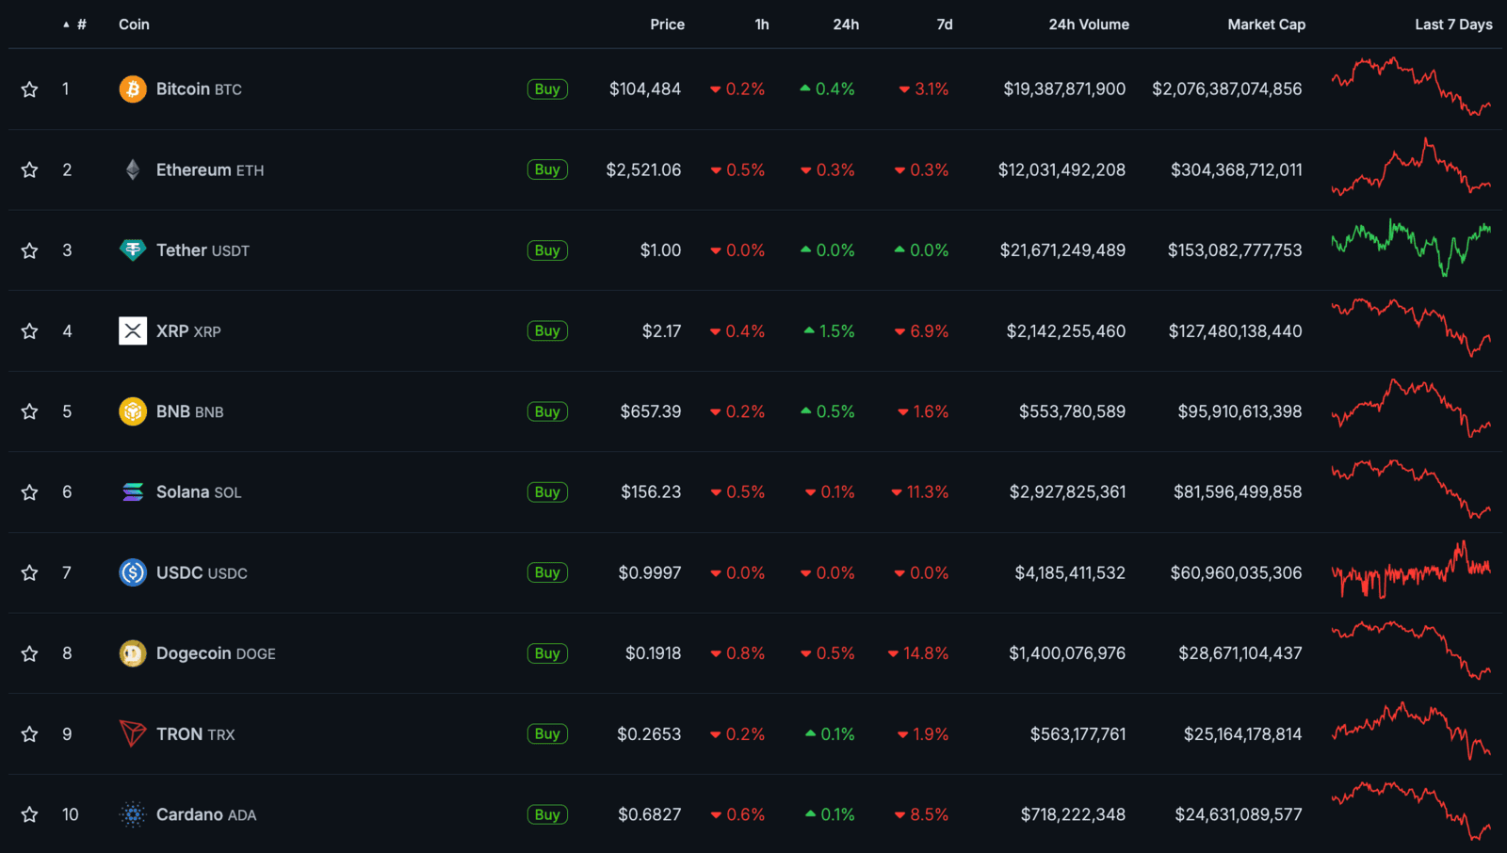Open USDC's 7-day sparkline chart

coord(1411,570)
